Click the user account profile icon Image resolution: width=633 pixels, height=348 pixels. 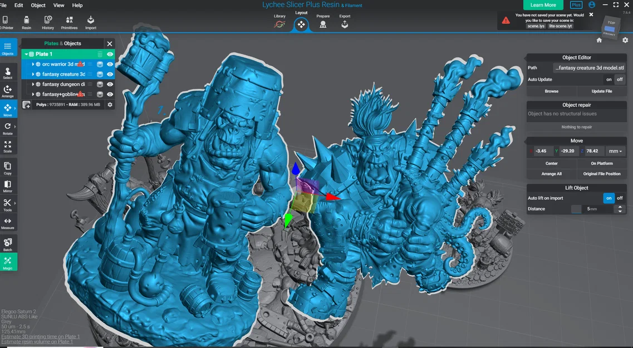pos(592,5)
